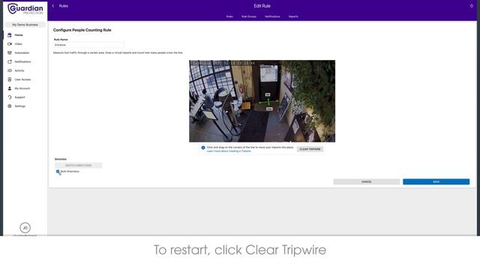
Task: Click the Support headset icon
Action: (x=10, y=97)
